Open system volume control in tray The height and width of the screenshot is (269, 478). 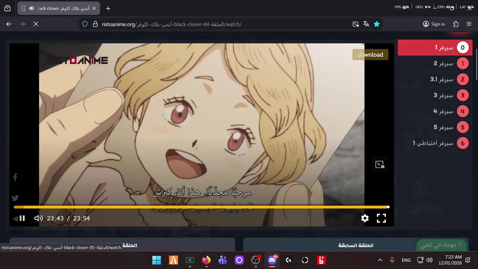coord(429,260)
